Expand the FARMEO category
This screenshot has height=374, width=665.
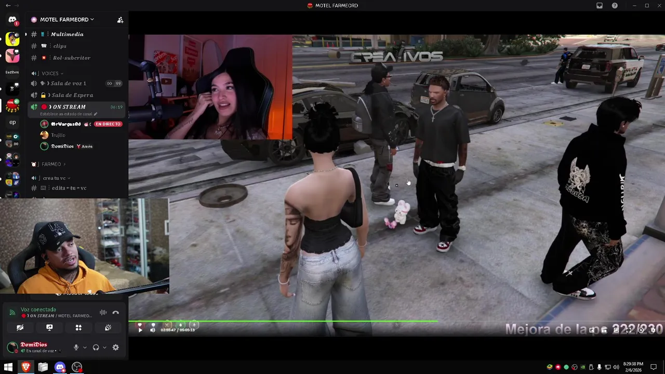51,164
